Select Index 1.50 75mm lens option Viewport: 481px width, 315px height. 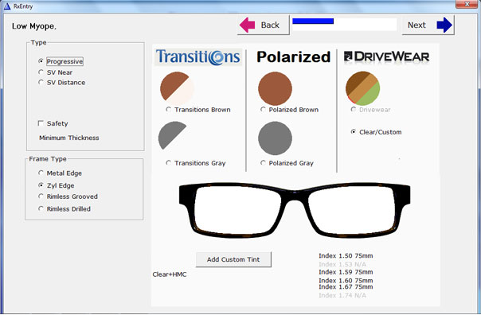click(x=346, y=255)
